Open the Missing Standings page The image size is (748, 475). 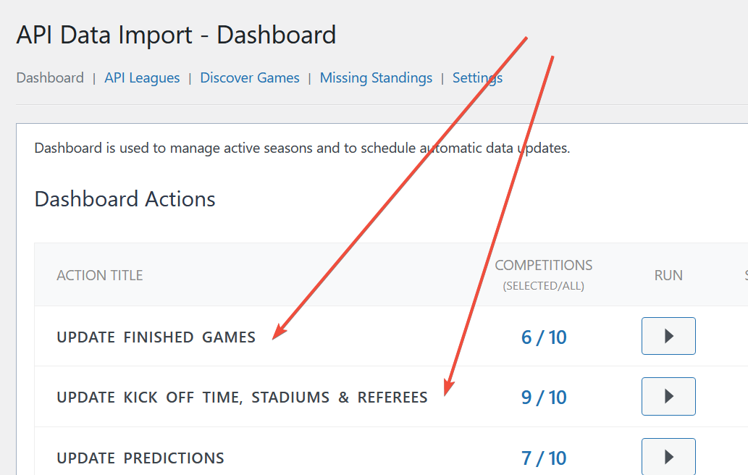[376, 77]
